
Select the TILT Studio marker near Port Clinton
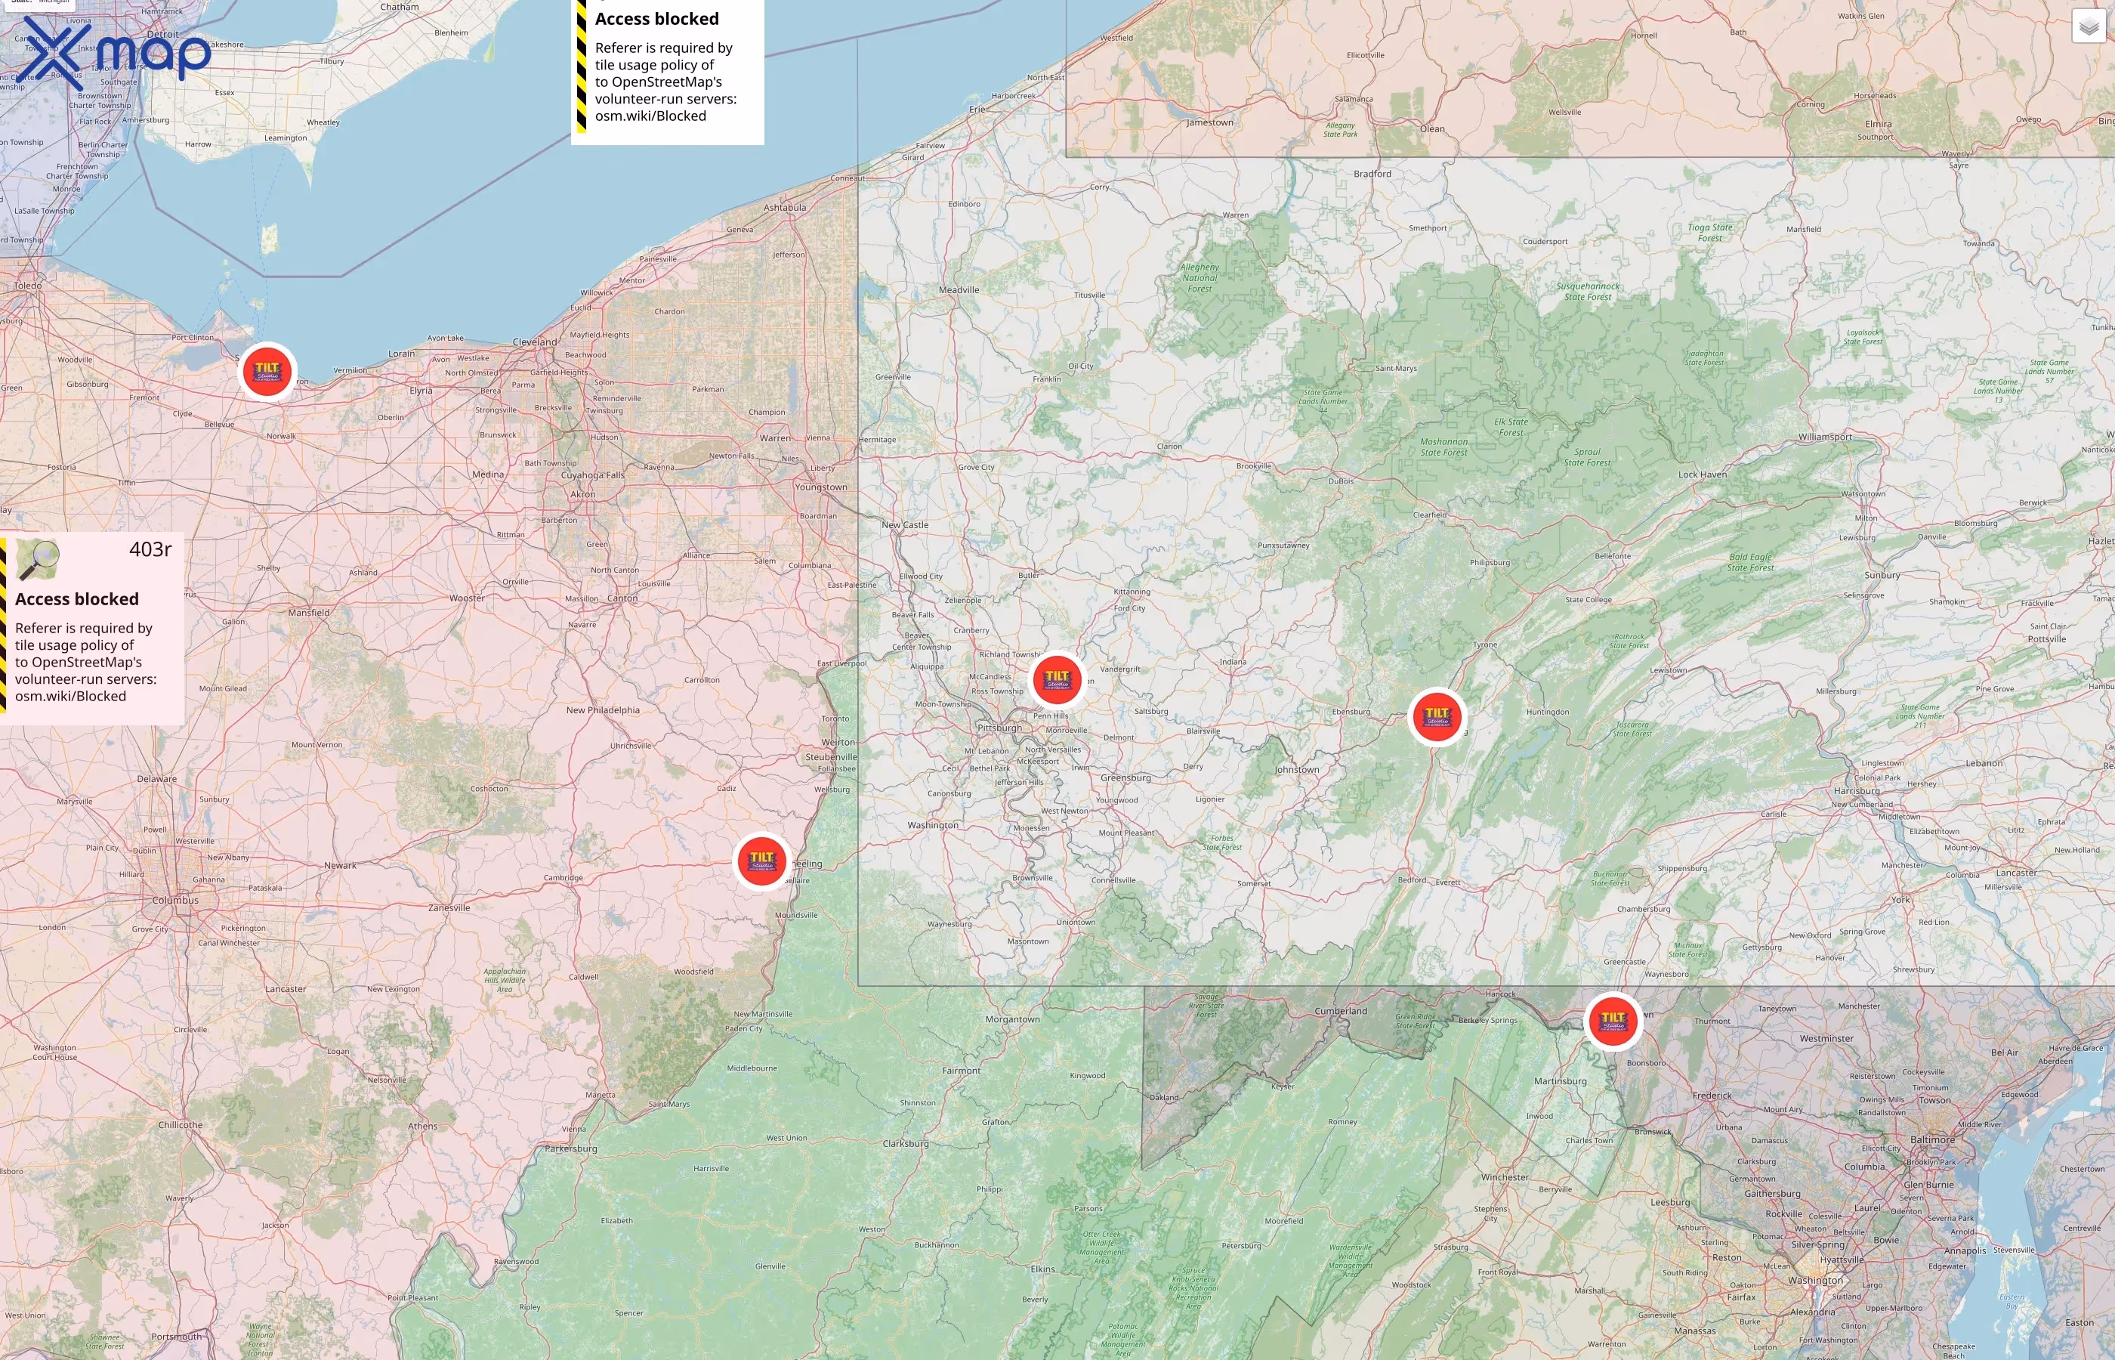pos(267,372)
